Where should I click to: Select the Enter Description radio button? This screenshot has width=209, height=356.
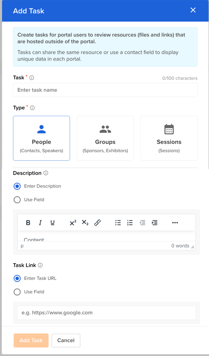[17, 186]
